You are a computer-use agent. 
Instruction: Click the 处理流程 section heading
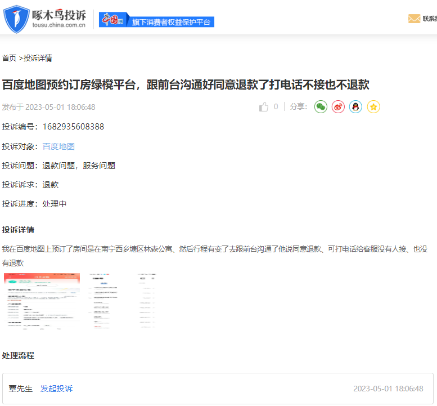click(18, 355)
